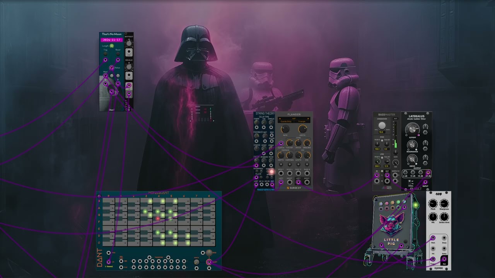Click the Lateralus 24 dB output jack
Viewport: 495px width, 278px height.
pos(428,173)
